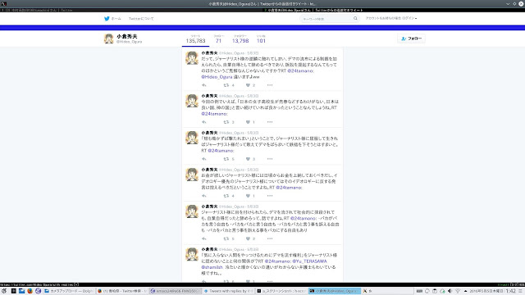Click the Twitter bird home icon
The image size is (525, 295).
click(x=107, y=19)
